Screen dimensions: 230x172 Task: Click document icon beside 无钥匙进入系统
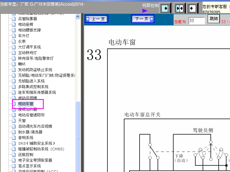click(x=14, y=81)
